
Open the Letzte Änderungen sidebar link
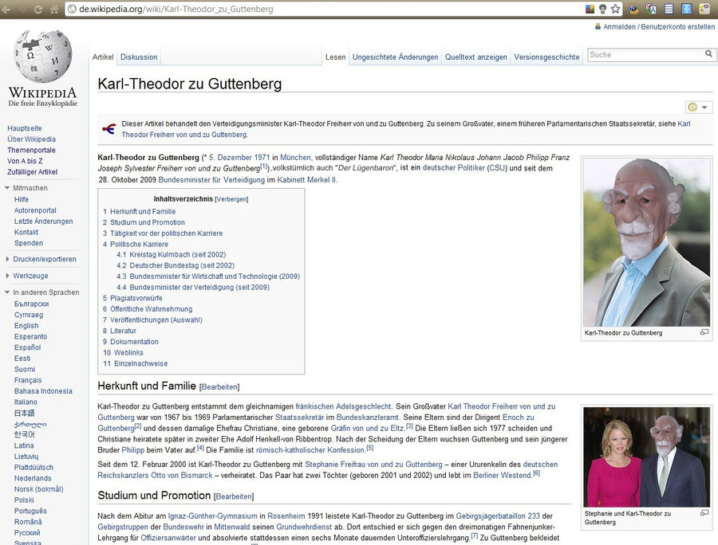(x=44, y=222)
